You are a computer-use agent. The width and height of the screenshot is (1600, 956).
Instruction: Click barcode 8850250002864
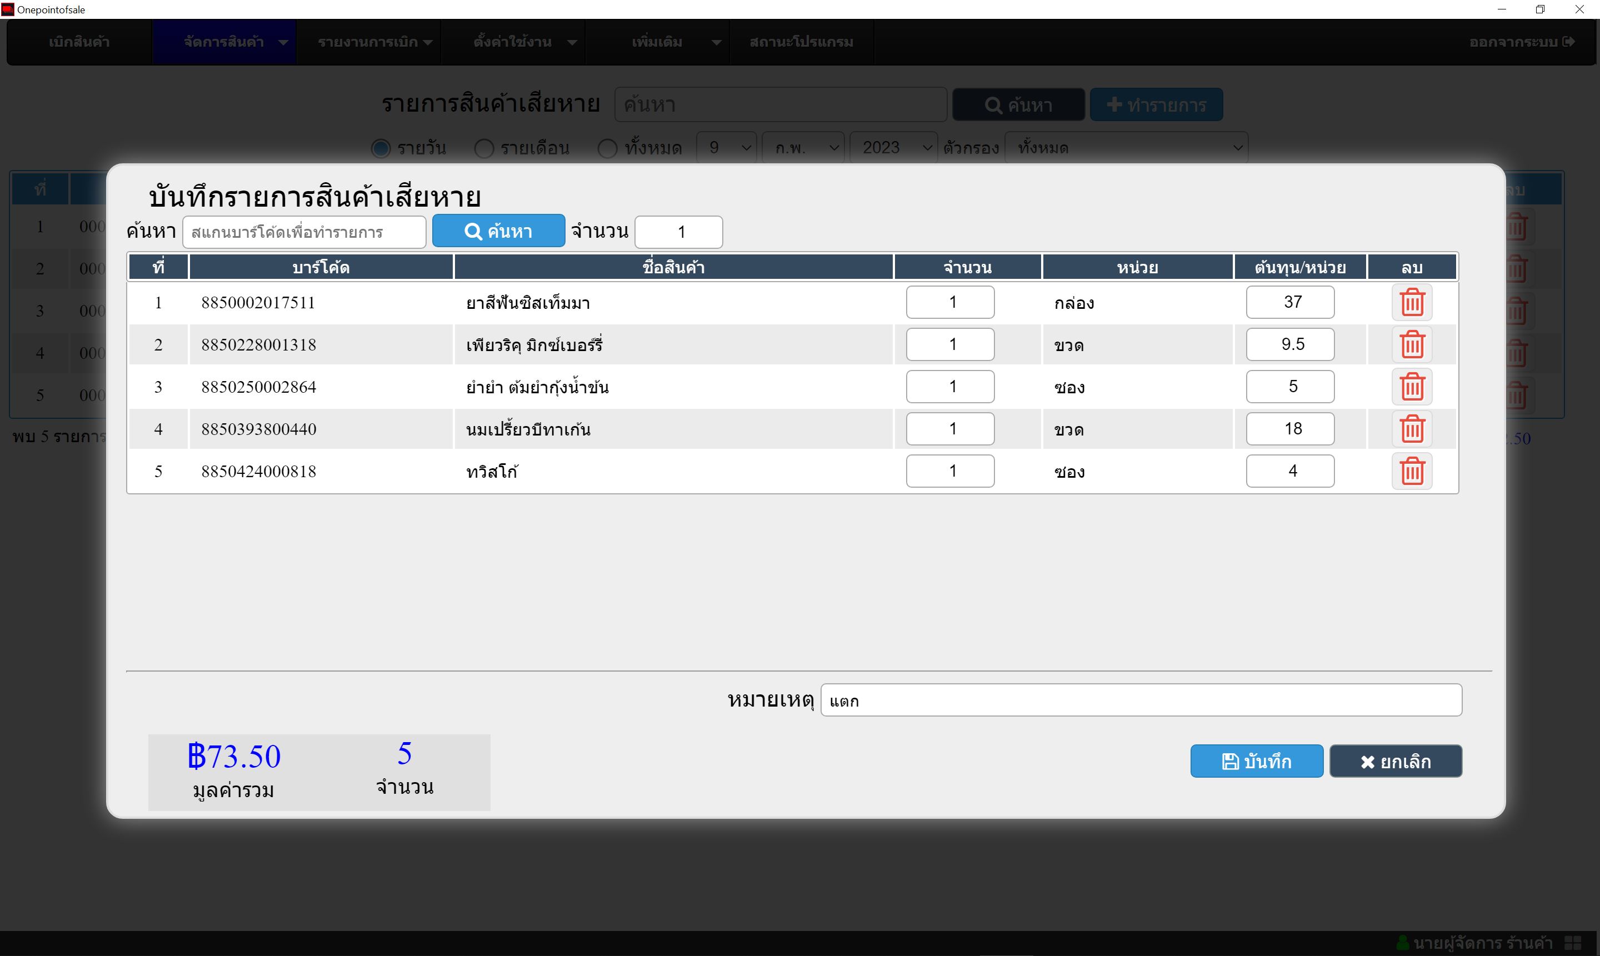(258, 387)
